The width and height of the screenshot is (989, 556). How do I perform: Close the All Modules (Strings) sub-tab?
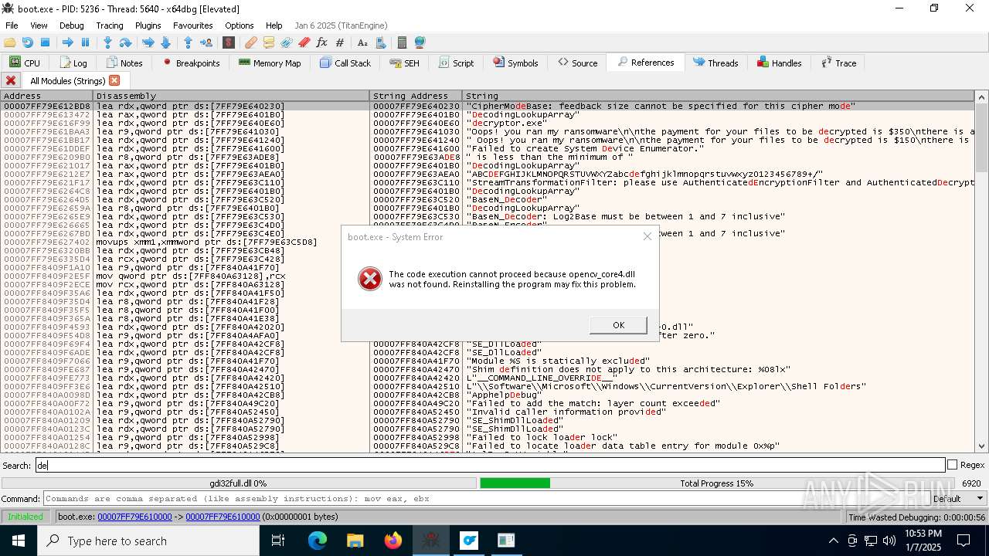(114, 80)
